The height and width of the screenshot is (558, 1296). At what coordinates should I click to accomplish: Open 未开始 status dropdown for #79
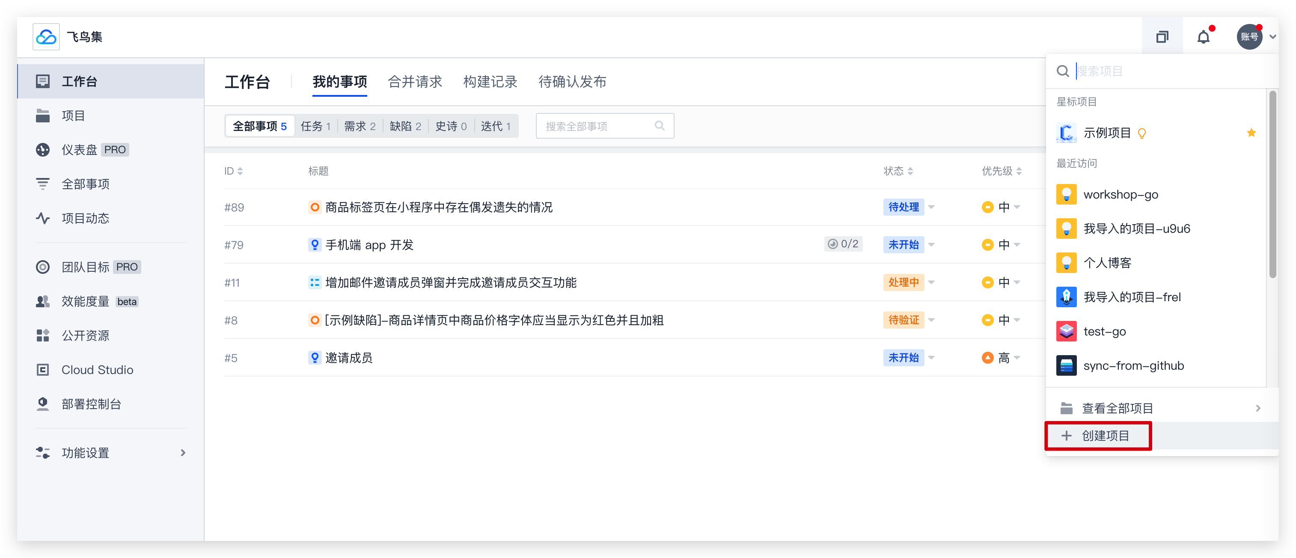point(909,244)
